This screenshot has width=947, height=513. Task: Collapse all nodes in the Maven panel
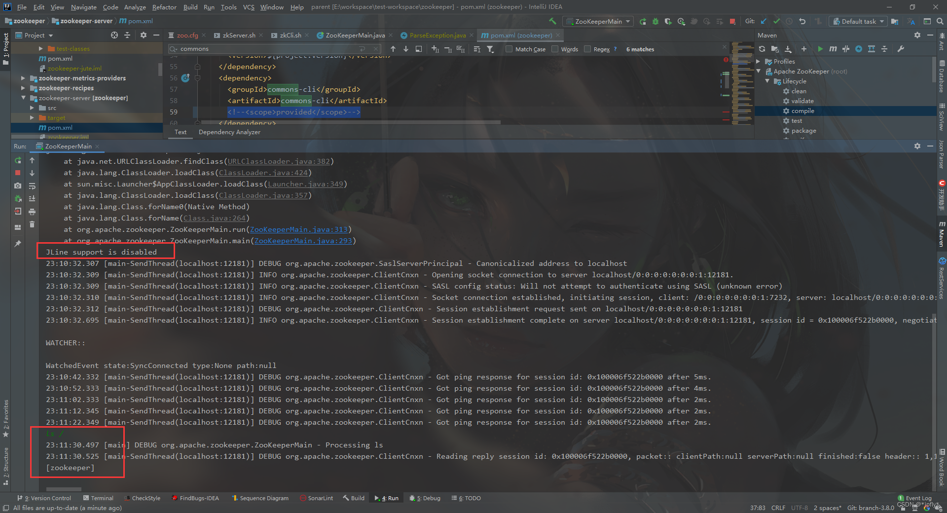click(884, 49)
